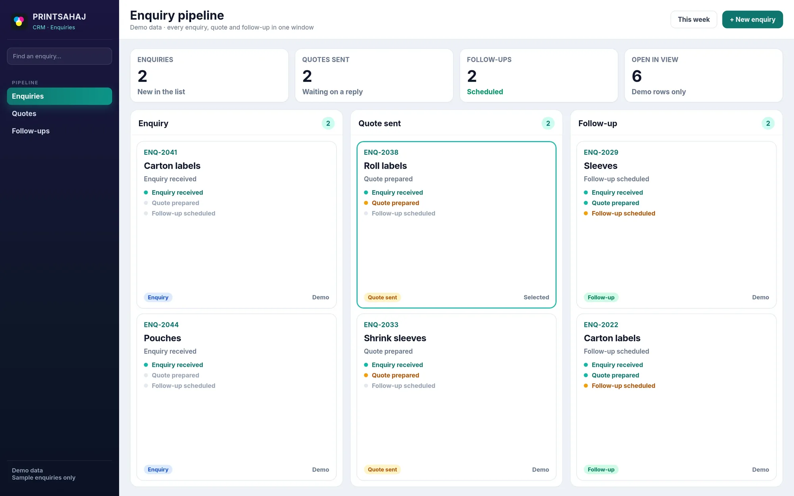
Task: Click the Quote sent column count badge
Action: tap(548, 123)
